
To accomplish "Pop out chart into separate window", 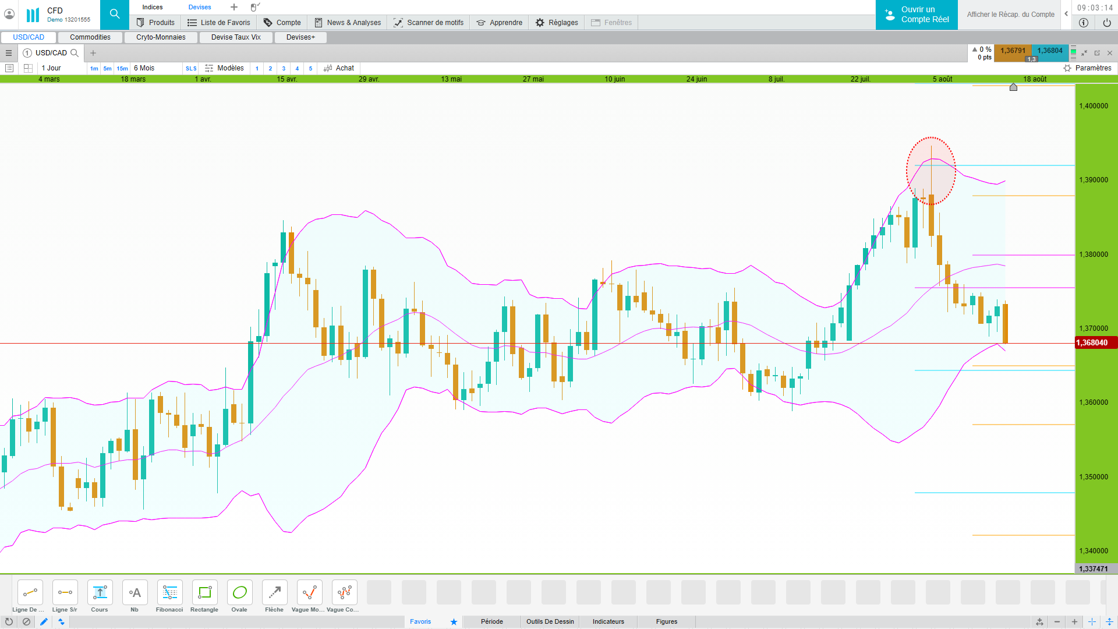I will pos(1097,53).
